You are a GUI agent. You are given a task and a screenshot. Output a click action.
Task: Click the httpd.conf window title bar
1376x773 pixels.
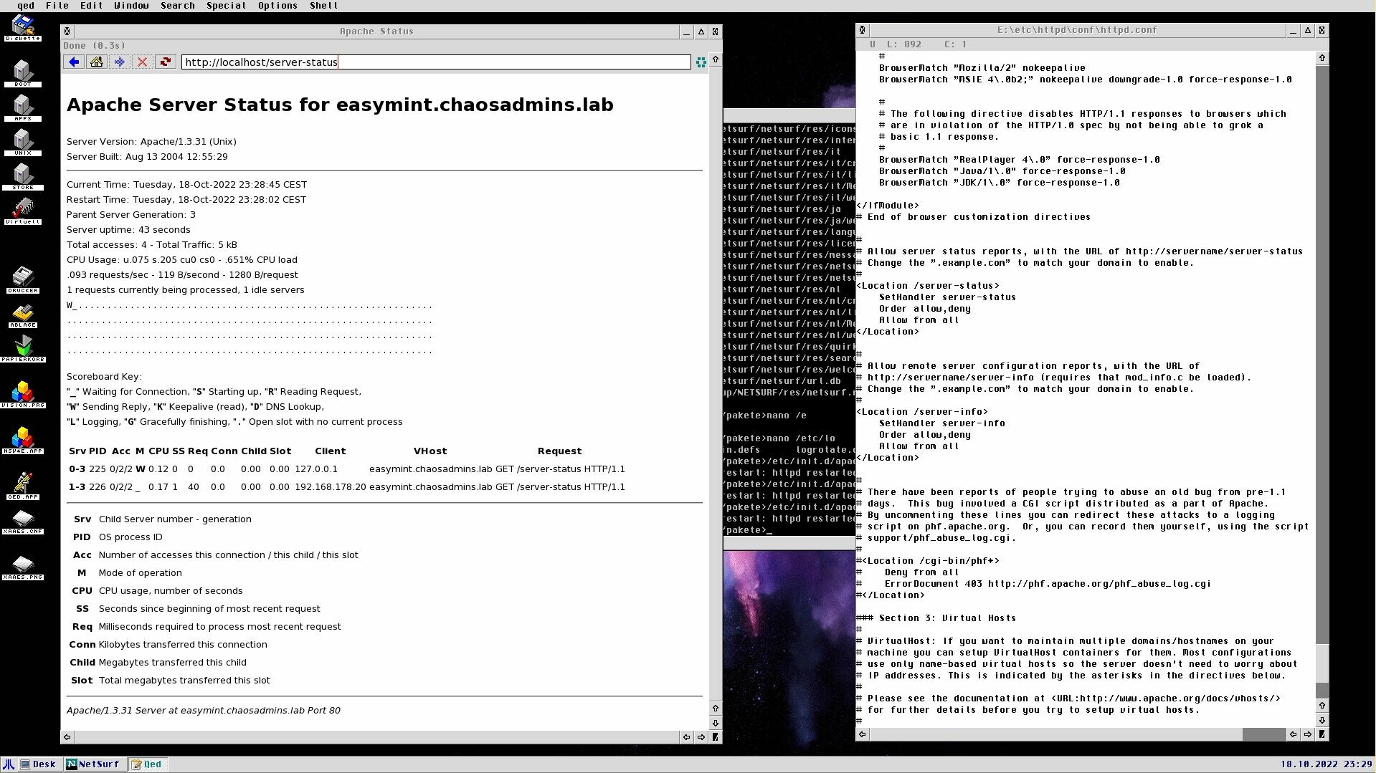click(1076, 30)
